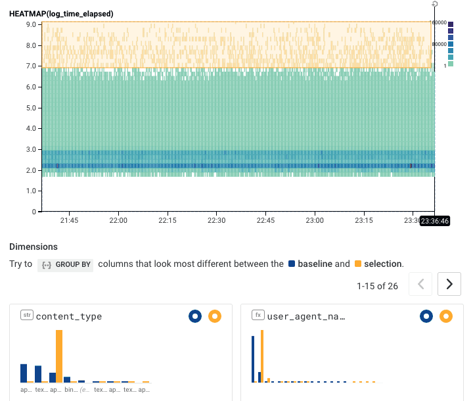Image resolution: width=473 pixels, height=401 pixels.
Task: Click the add marker icon above the legend
Action: click(435, 5)
